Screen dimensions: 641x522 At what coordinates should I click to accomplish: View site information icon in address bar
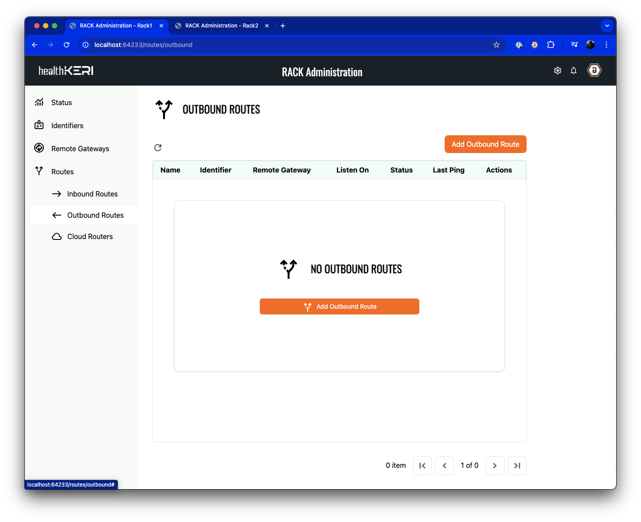pos(86,45)
